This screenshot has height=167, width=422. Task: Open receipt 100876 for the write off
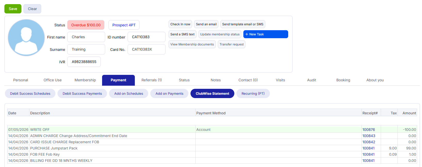pos(369,130)
